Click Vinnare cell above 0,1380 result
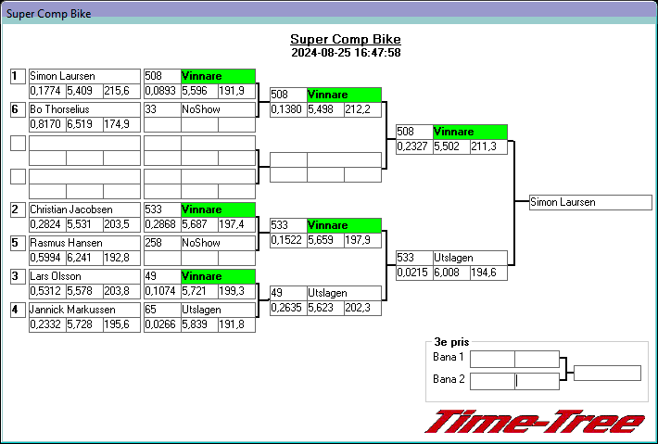 point(344,95)
